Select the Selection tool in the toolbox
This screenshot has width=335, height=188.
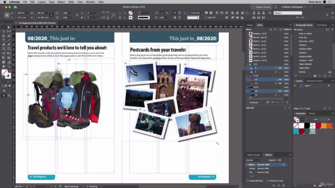point(4,27)
